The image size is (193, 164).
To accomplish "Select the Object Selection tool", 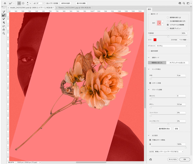I will [x=4, y=22].
